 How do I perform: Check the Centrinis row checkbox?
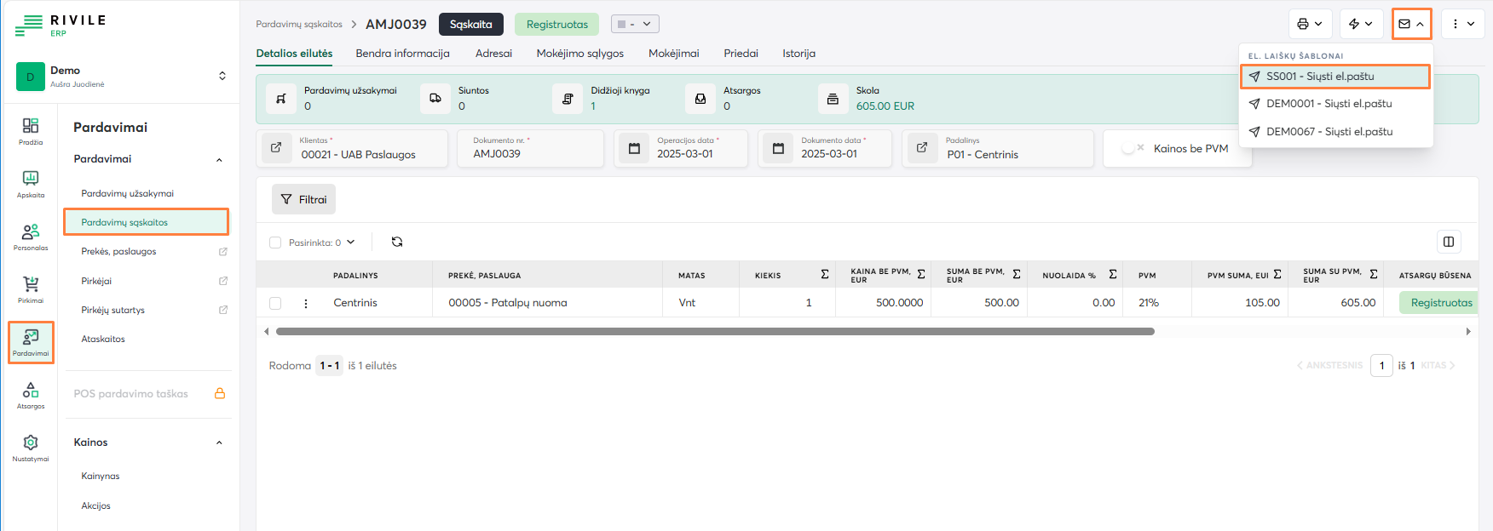point(275,303)
